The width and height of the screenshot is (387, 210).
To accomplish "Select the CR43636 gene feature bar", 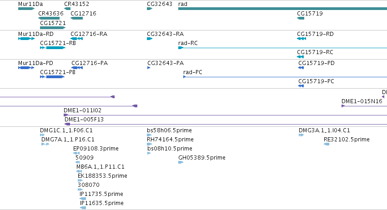I will click(x=49, y=18).
